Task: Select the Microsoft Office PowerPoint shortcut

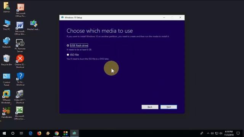Action: point(21,10)
